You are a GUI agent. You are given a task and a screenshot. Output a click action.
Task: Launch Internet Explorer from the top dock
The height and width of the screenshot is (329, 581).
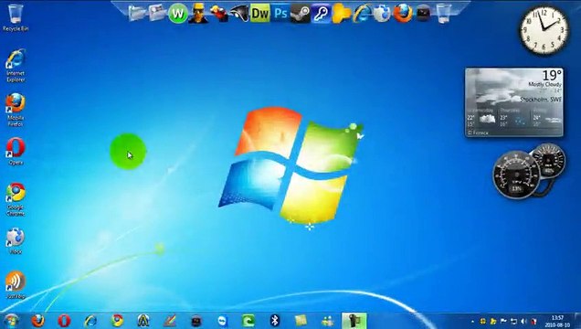tap(362, 14)
